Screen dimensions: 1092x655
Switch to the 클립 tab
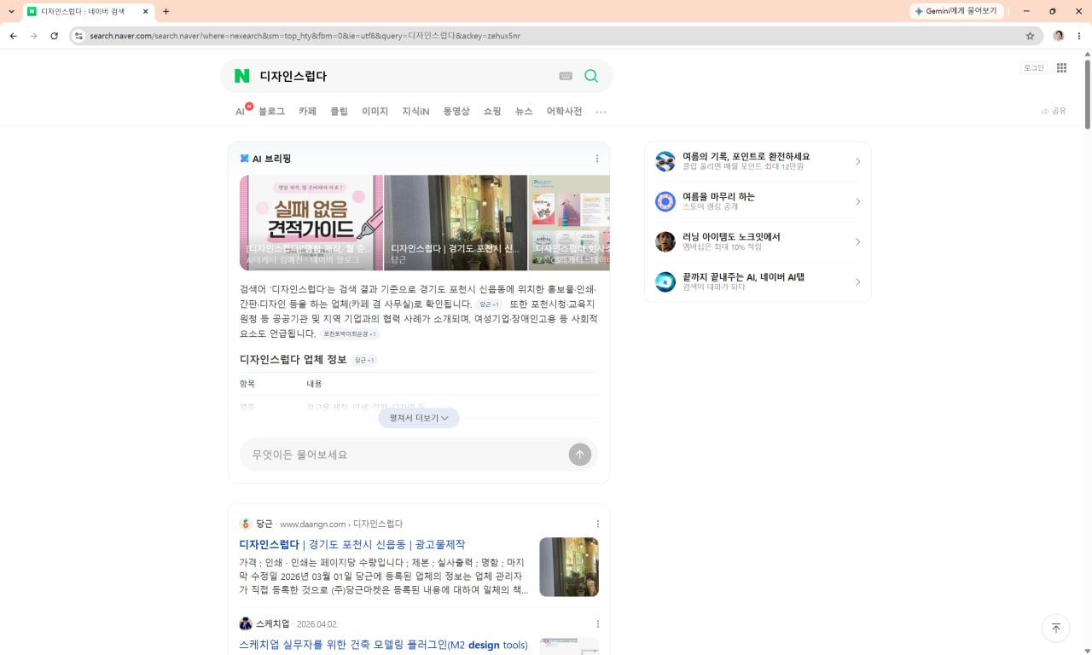tap(340, 112)
